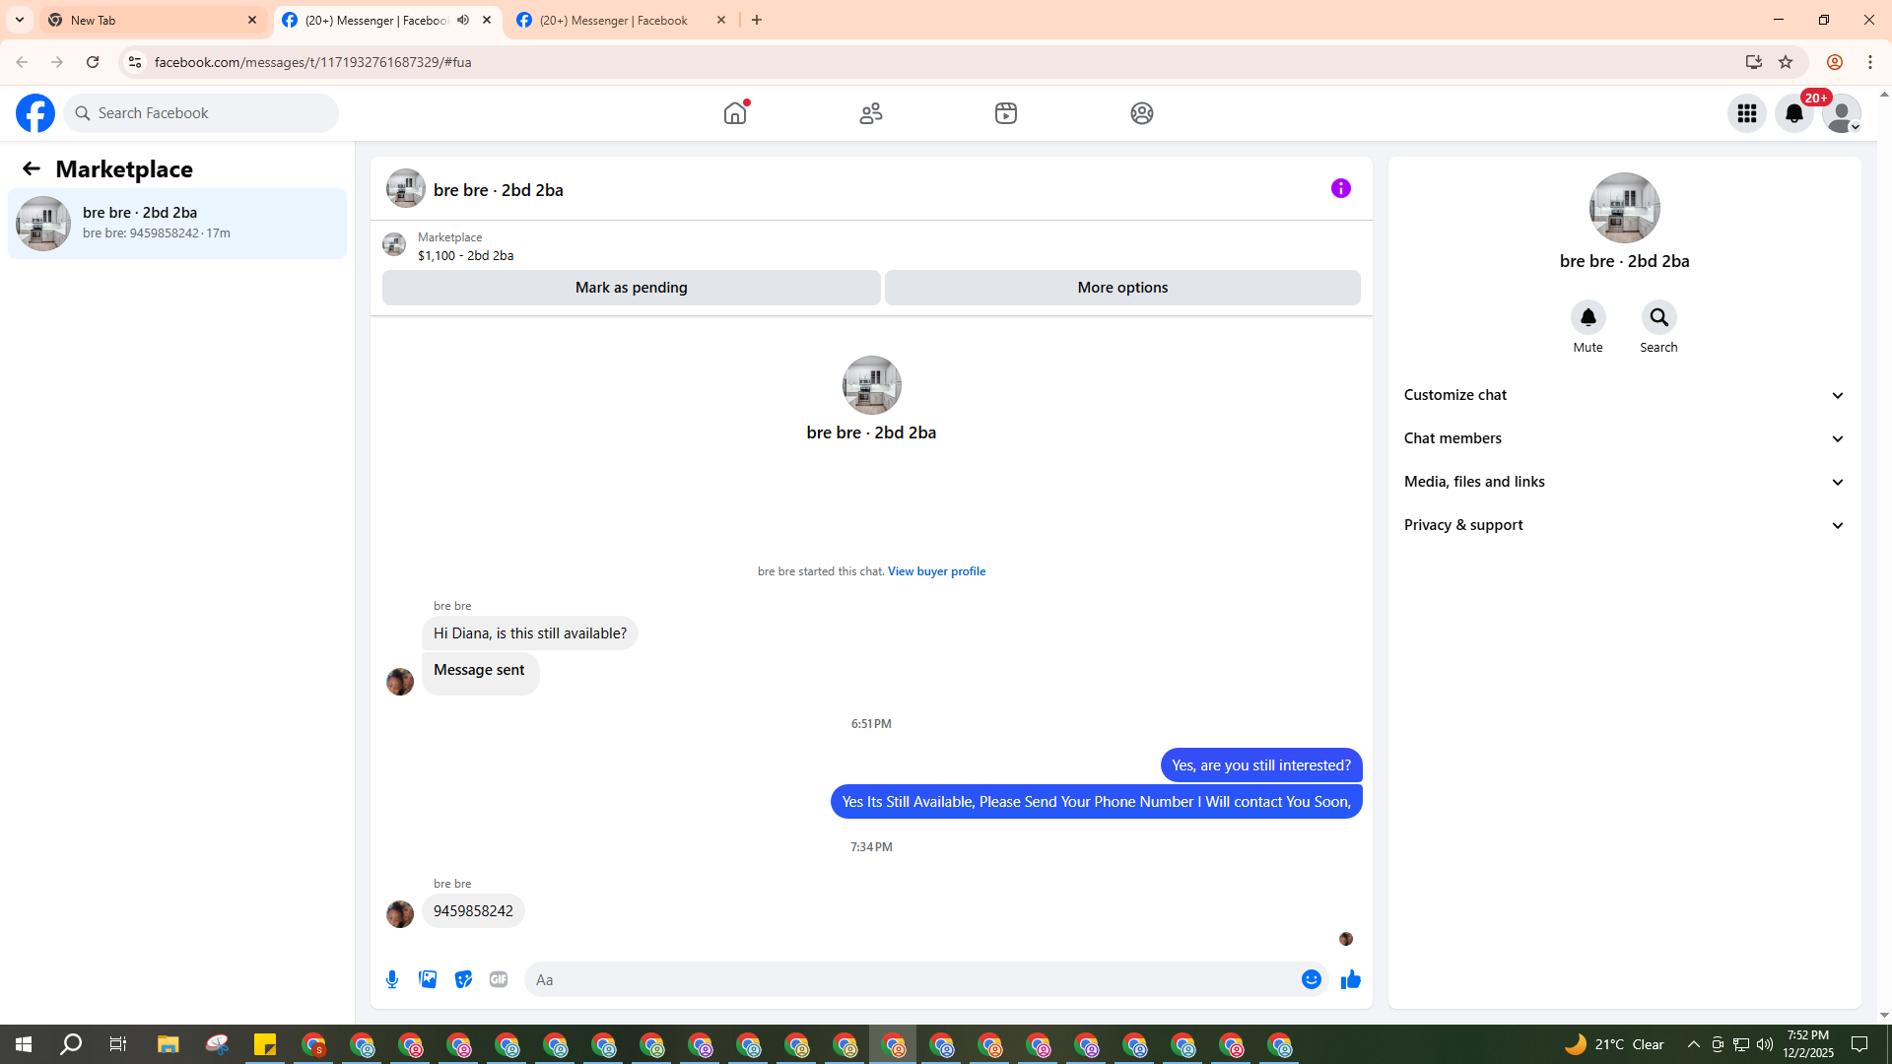Send a thumbs up like
The height and width of the screenshot is (1064, 1892).
coord(1350,979)
